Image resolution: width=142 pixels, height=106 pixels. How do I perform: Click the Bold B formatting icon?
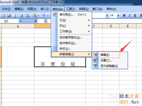pyautogui.click(x=124, y=15)
